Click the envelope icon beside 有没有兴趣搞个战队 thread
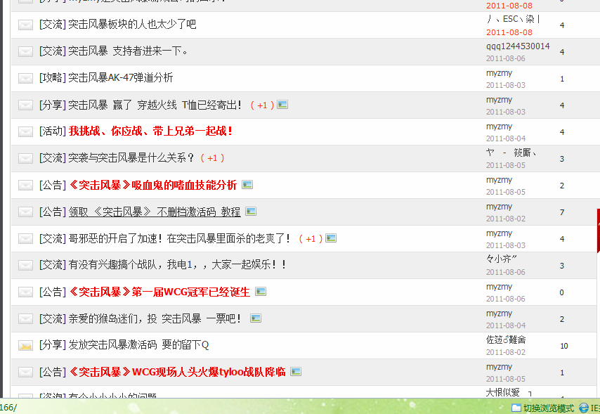Image resolution: width=600 pixels, height=414 pixels. click(25, 265)
